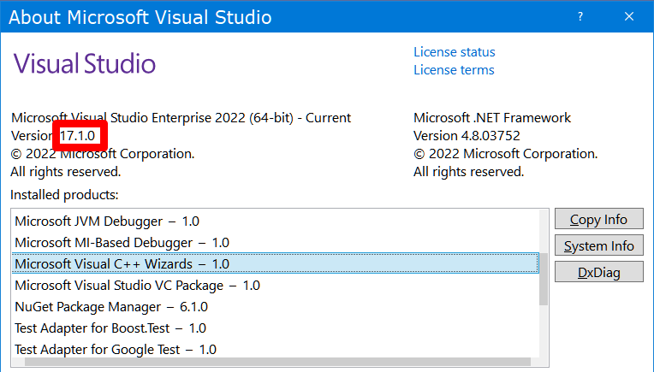
Task: Open System Info
Action: coord(598,246)
